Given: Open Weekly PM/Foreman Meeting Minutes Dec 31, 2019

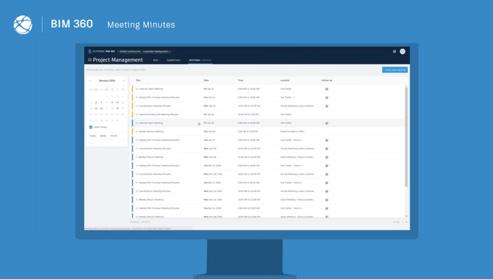Looking at the screenshot, I should tap(159, 165).
